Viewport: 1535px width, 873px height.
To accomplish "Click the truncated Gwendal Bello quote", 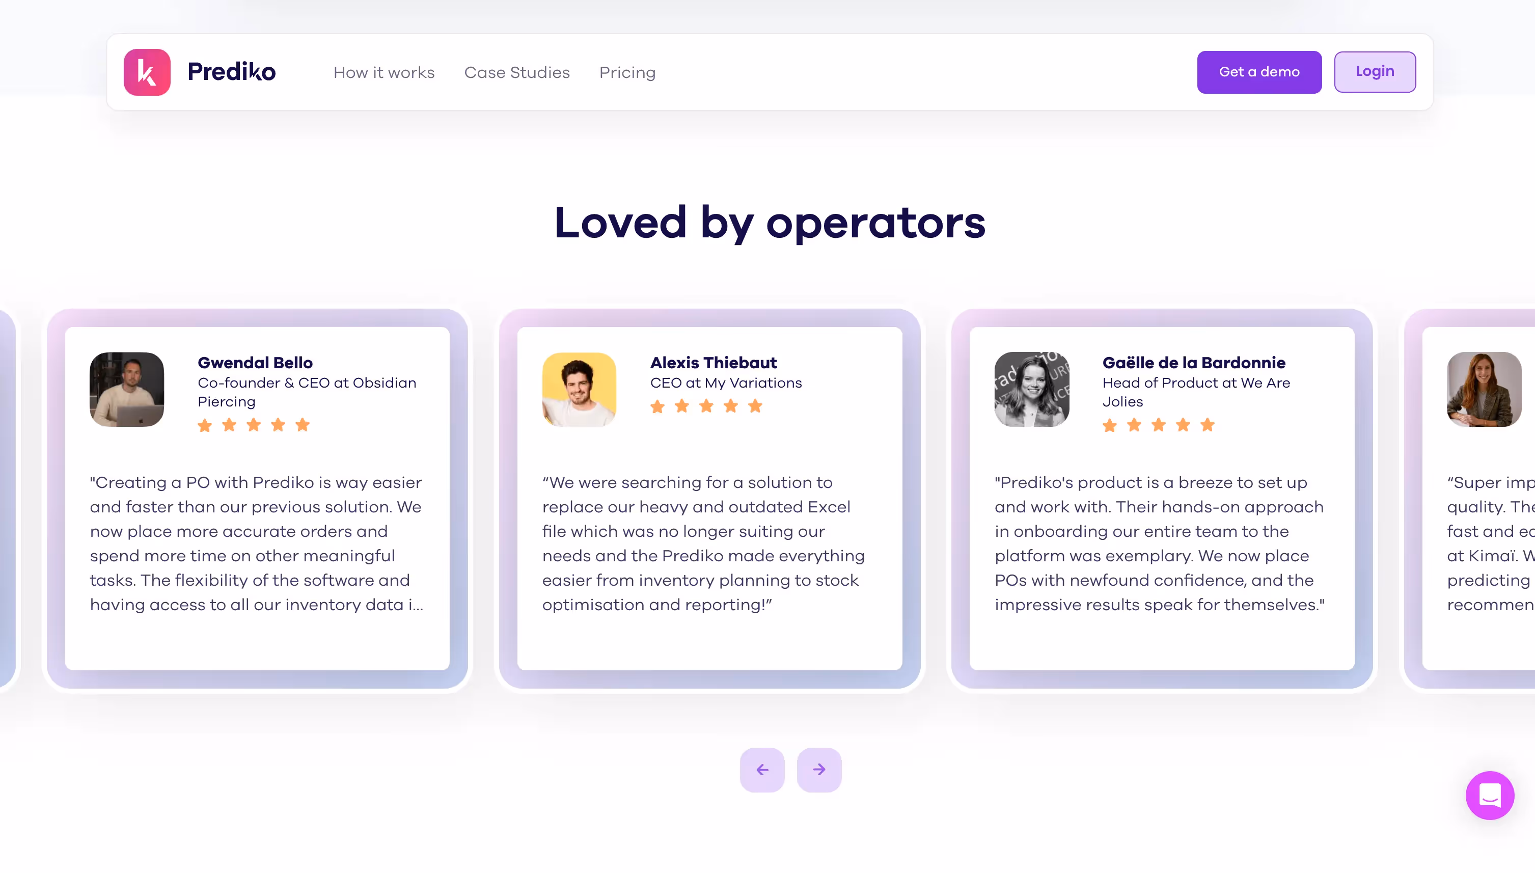I will tap(257, 543).
